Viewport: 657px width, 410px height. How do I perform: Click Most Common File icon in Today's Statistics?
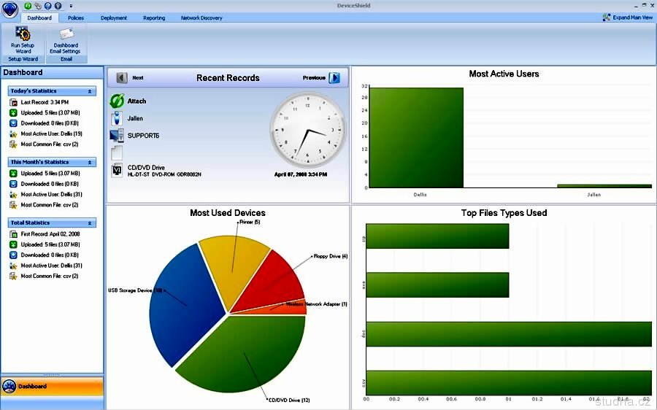pos(13,144)
